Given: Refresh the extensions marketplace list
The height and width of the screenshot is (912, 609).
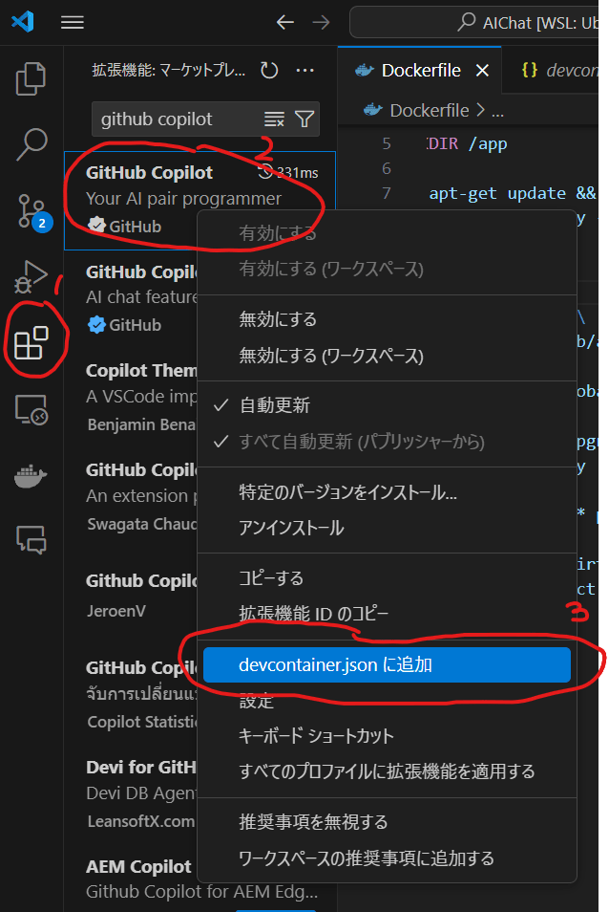Looking at the screenshot, I should click(x=269, y=71).
